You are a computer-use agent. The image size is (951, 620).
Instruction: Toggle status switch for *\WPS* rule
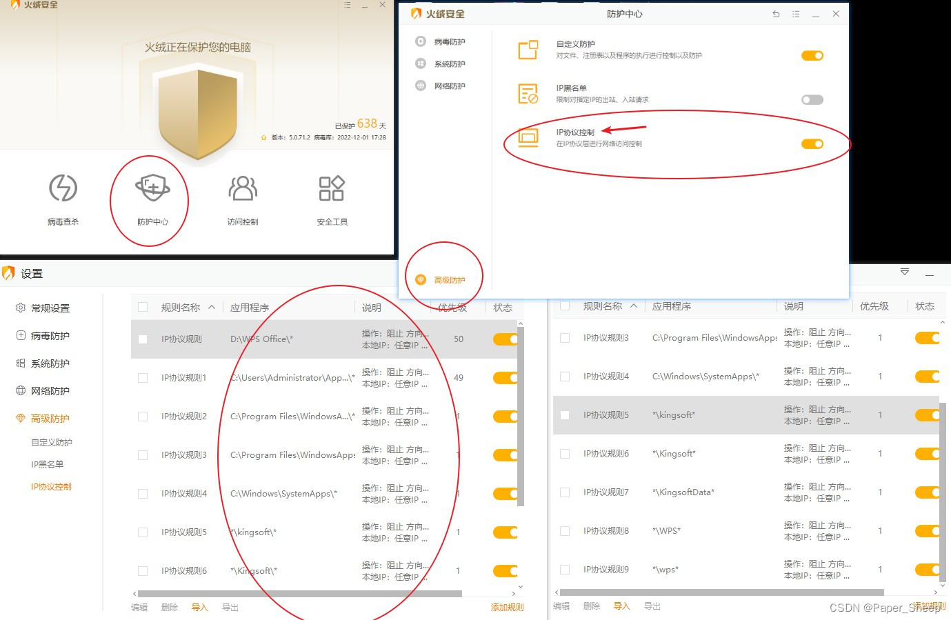[x=928, y=531]
